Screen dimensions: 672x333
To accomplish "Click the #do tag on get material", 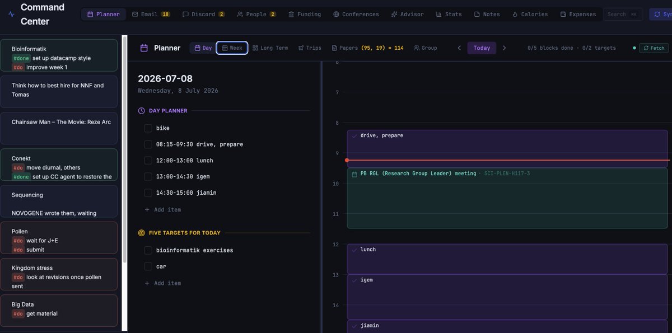I will pyautogui.click(x=18, y=313).
